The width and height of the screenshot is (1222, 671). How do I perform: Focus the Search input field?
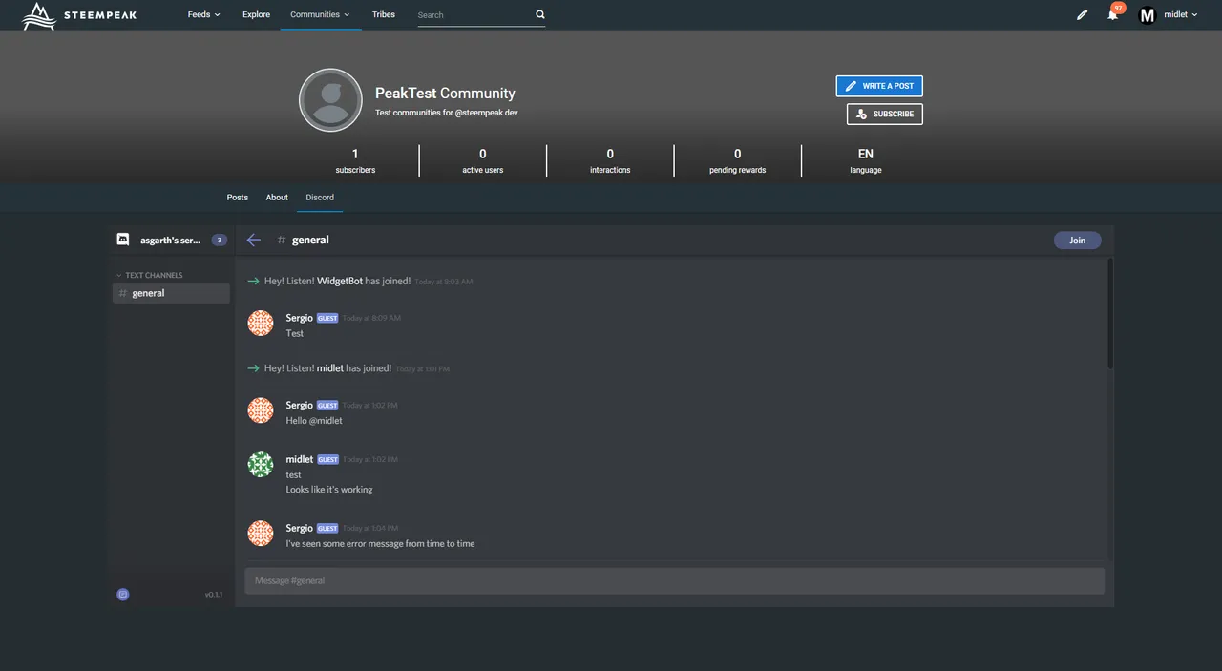pyautogui.click(x=474, y=15)
